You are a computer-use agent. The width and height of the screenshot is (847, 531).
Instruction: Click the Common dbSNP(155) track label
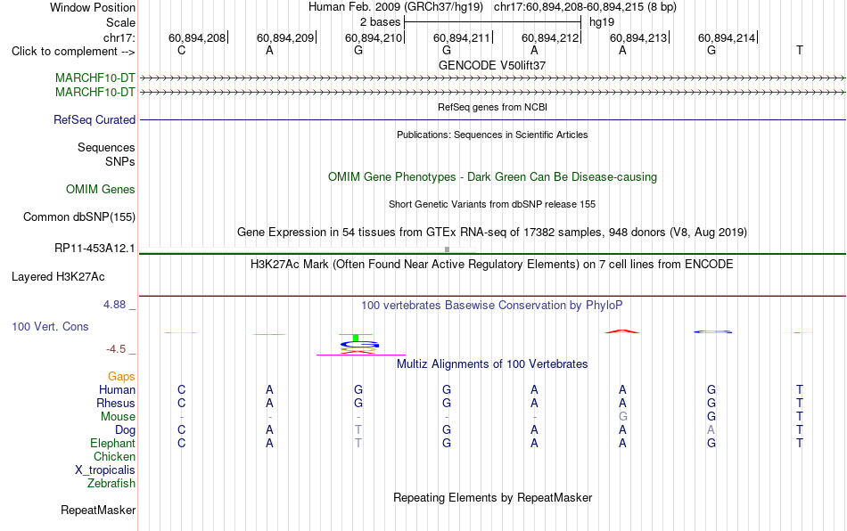79,216
